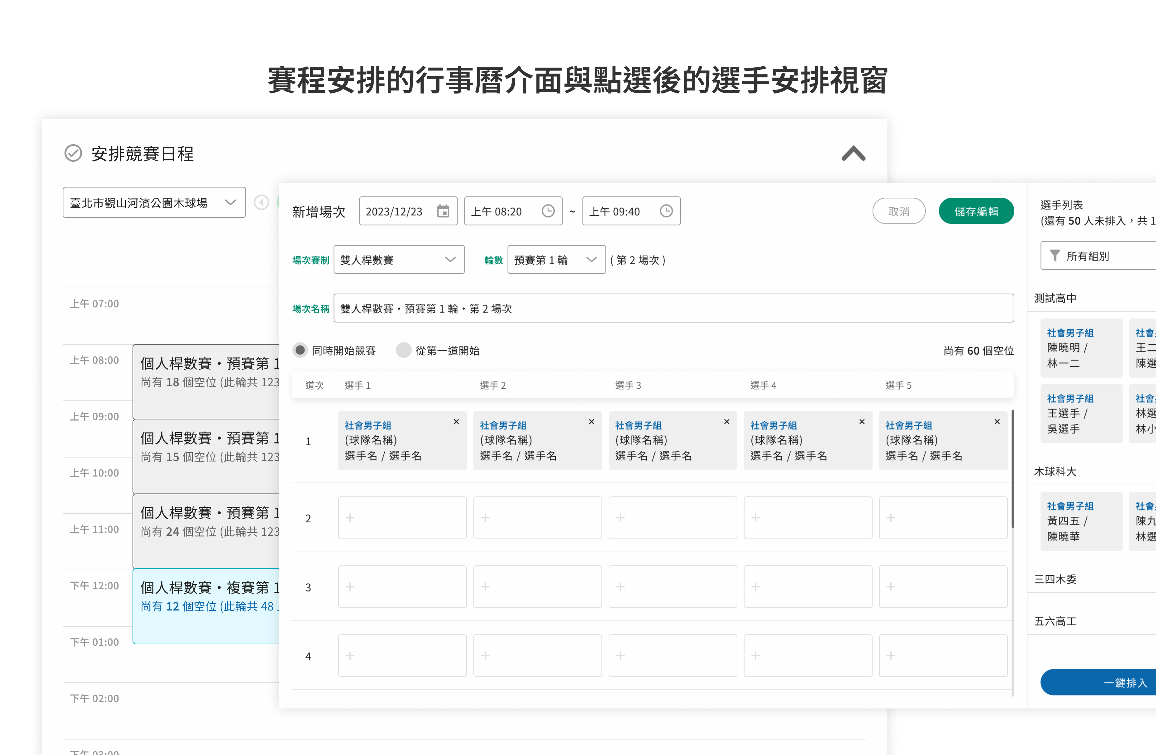This screenshot has width=1156, height=755.
Task: Collapse the 木球科大 team group
Action: point(1092,471)
